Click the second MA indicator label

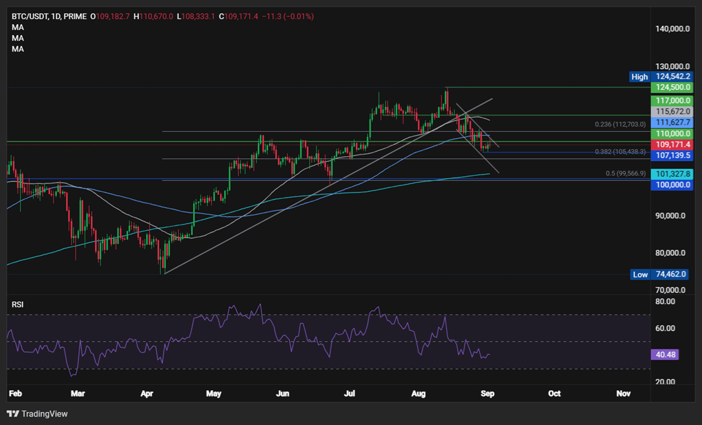point(17,38)
